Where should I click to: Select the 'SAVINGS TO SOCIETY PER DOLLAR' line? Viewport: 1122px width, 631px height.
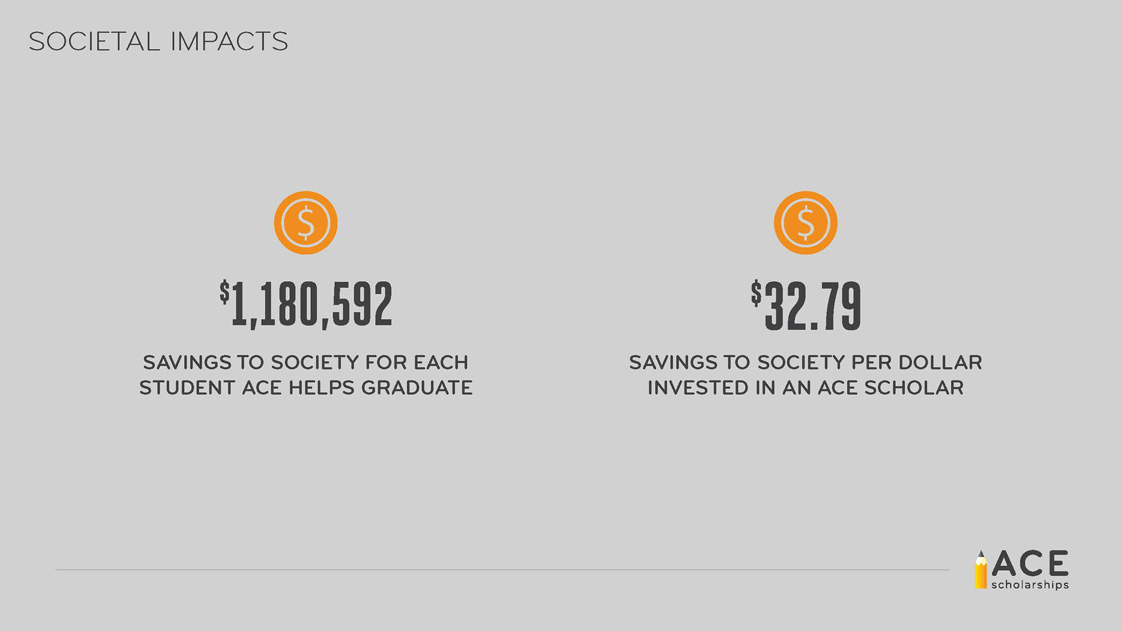[x=805, y=362]
